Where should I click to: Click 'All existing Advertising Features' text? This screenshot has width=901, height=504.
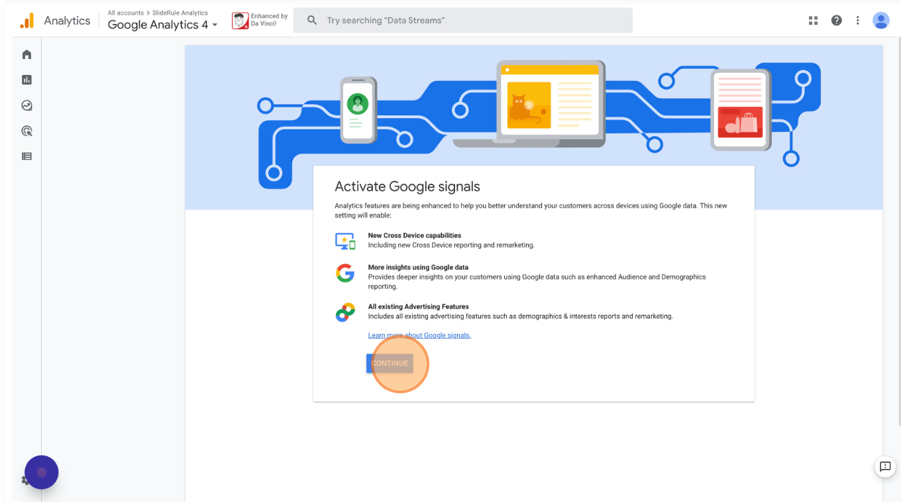[x=419, y=306]
